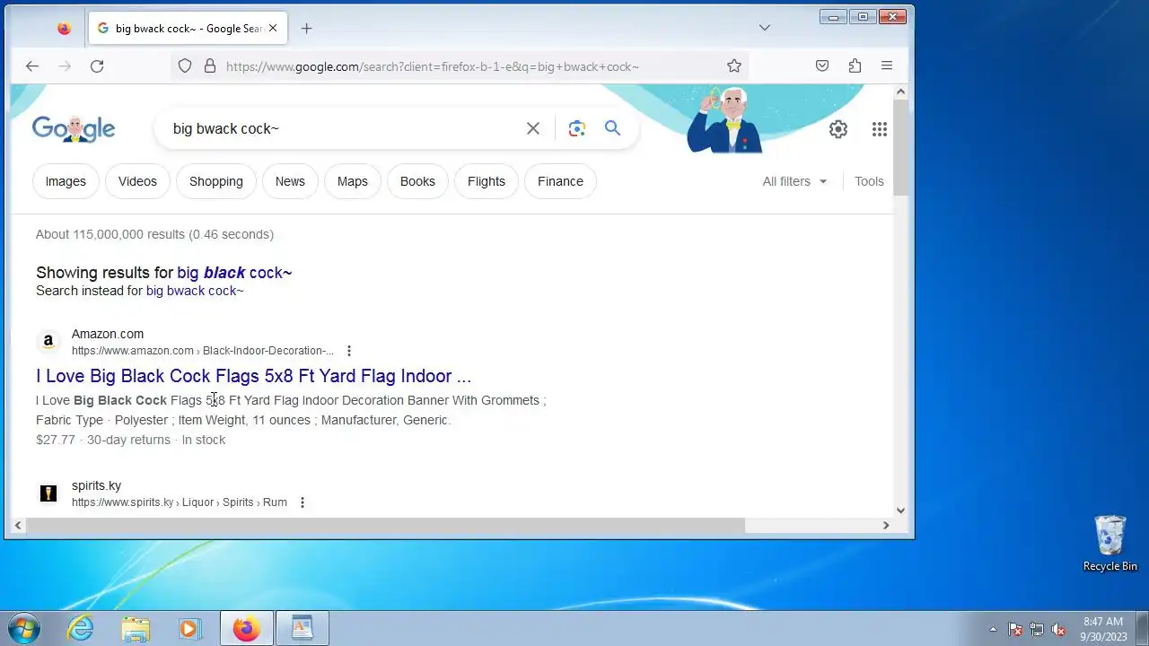Screen dimensions: 1149x646
Task: List all tabs dropdown arrow
Action: pos(765,28)
